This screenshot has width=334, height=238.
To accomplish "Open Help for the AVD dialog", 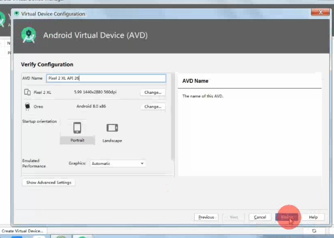I will point(313,217).
